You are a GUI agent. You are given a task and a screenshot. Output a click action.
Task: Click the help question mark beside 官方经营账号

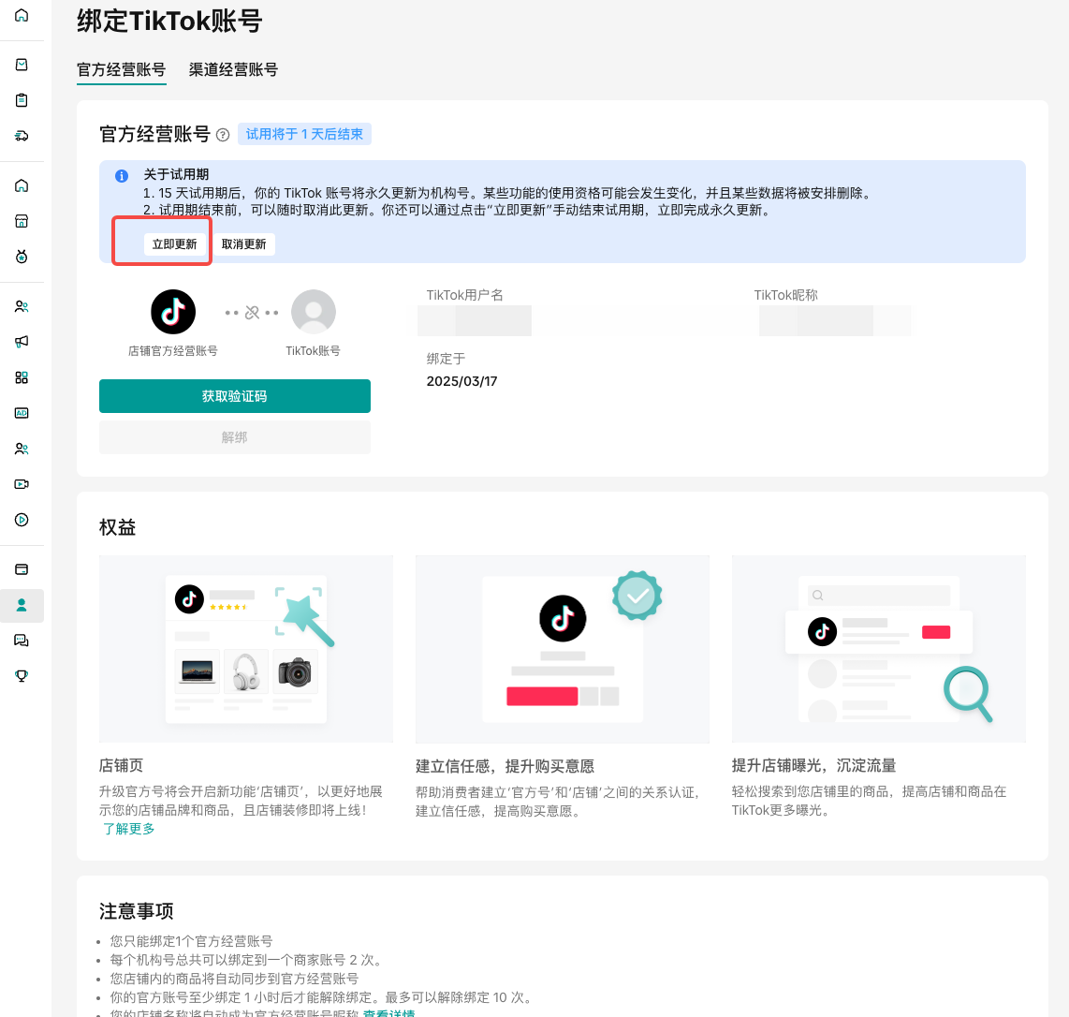(223, 135)
